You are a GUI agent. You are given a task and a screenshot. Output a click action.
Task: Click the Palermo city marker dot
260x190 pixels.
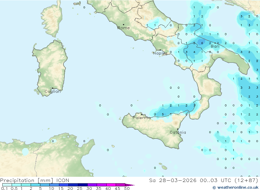click(142, 114)
